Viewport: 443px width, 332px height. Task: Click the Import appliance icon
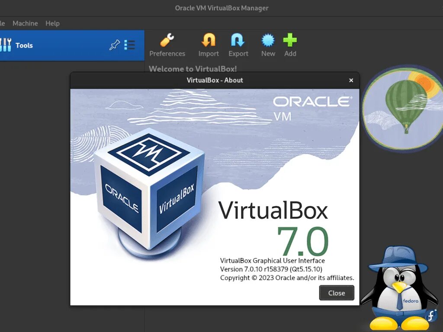click(x=209, y=40)
